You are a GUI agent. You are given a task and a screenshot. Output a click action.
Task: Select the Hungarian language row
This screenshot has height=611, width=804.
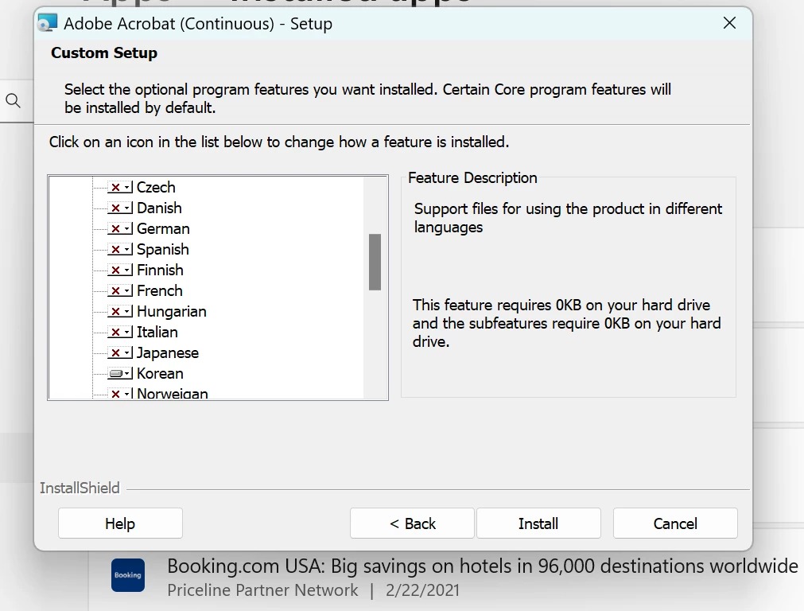[171, 311]
